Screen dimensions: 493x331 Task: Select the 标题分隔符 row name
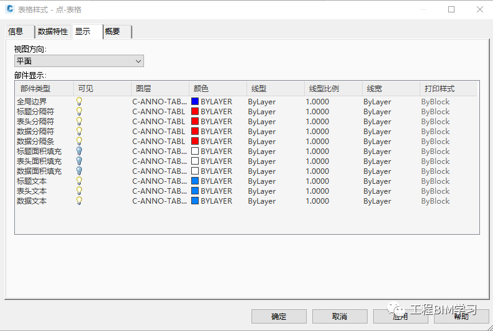tap(35, 112)
